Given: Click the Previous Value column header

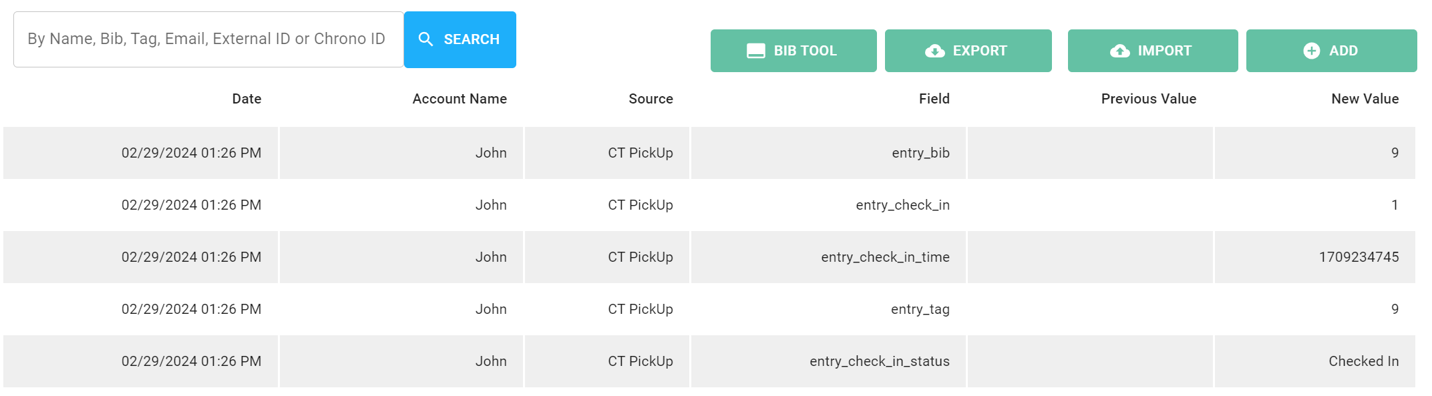Looking at the screenshot, I should [1149, 99].
